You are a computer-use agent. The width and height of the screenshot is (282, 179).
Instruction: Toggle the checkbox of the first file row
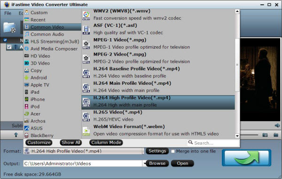click(x=9, y=47)
